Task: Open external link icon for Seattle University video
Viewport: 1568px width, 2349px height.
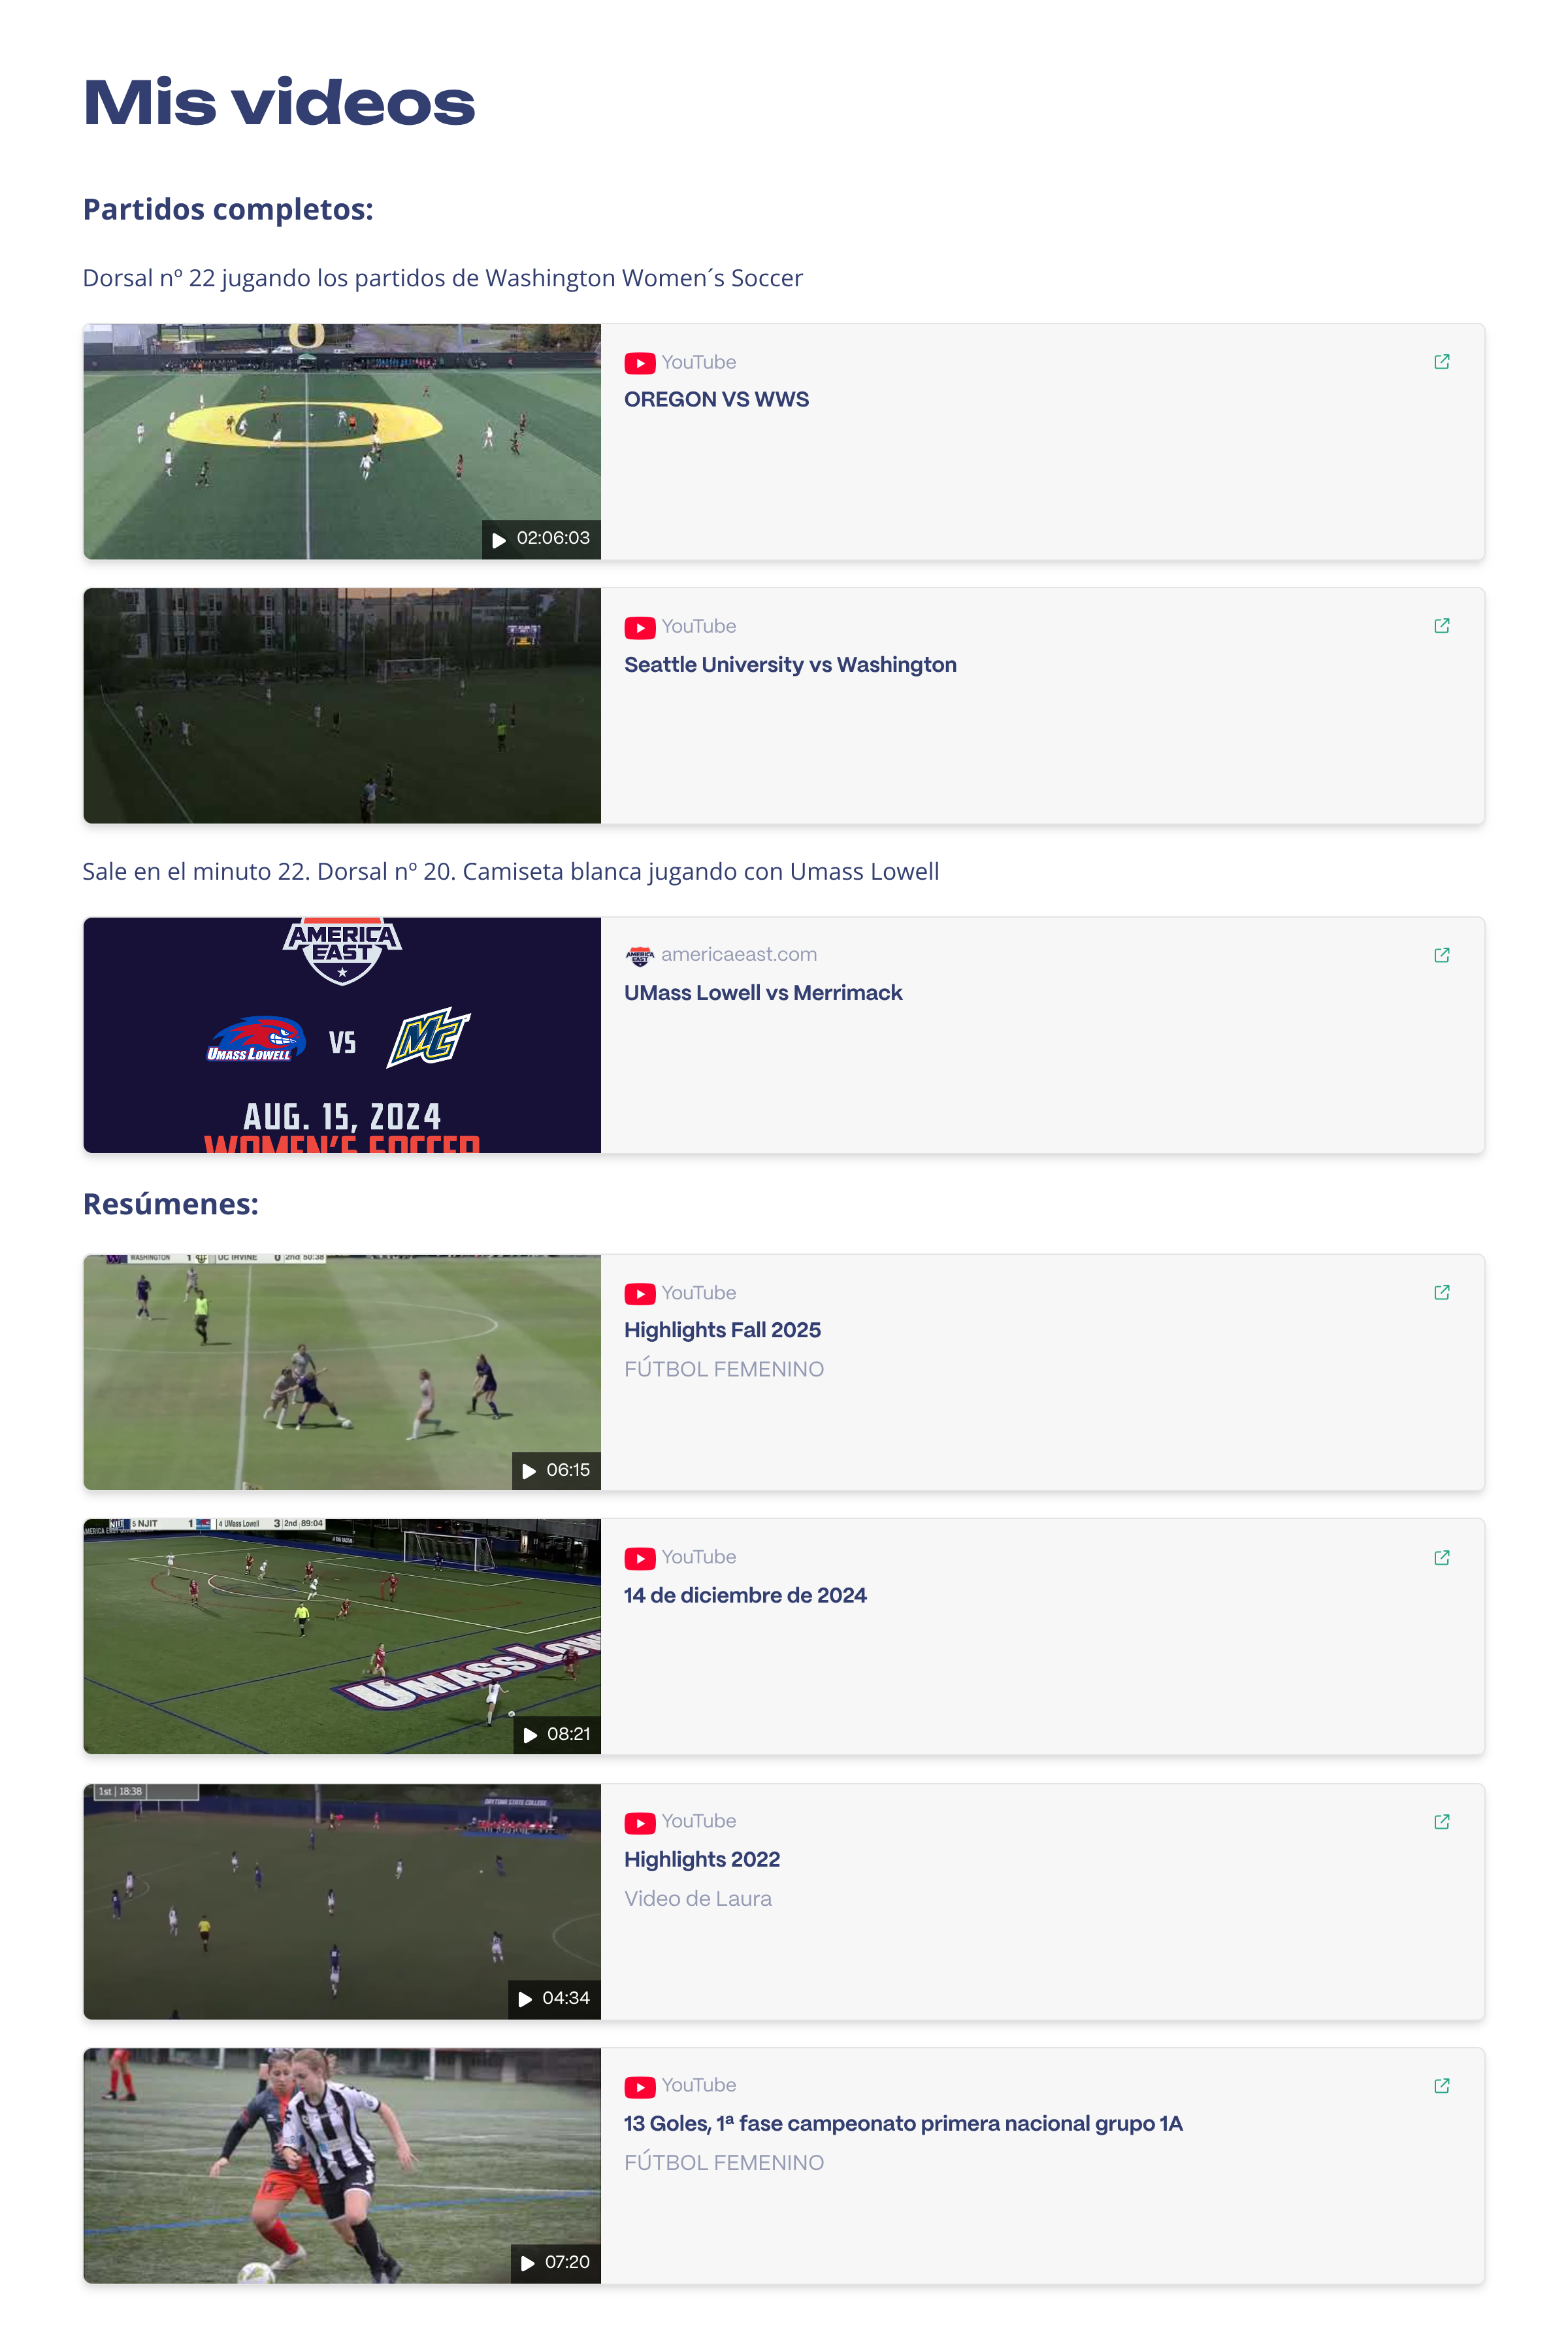Action: tap(1441, 625)
